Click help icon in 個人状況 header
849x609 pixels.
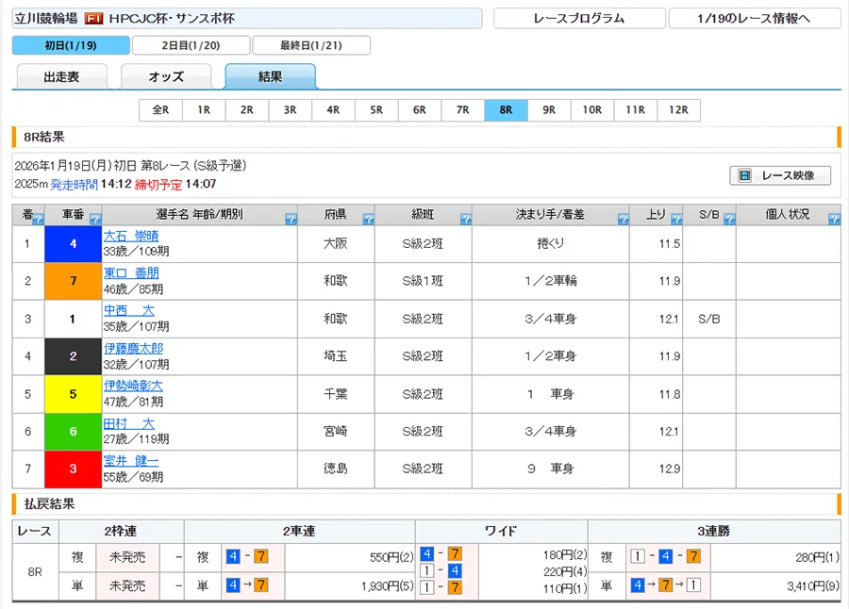833,220
